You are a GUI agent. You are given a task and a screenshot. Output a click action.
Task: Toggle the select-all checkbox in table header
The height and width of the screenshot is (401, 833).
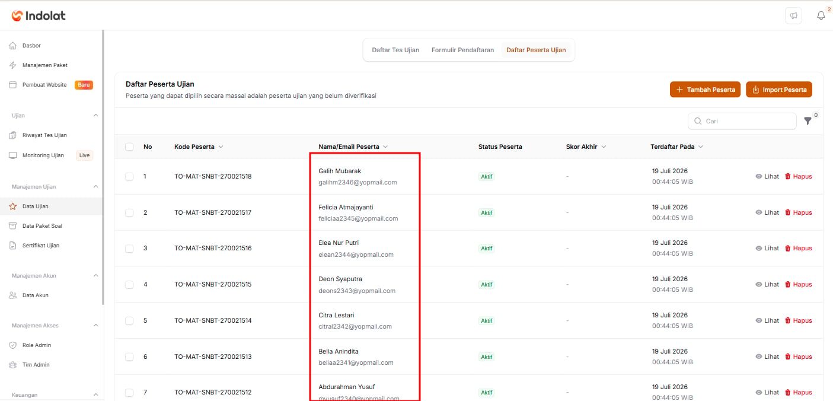coord(129,147)
